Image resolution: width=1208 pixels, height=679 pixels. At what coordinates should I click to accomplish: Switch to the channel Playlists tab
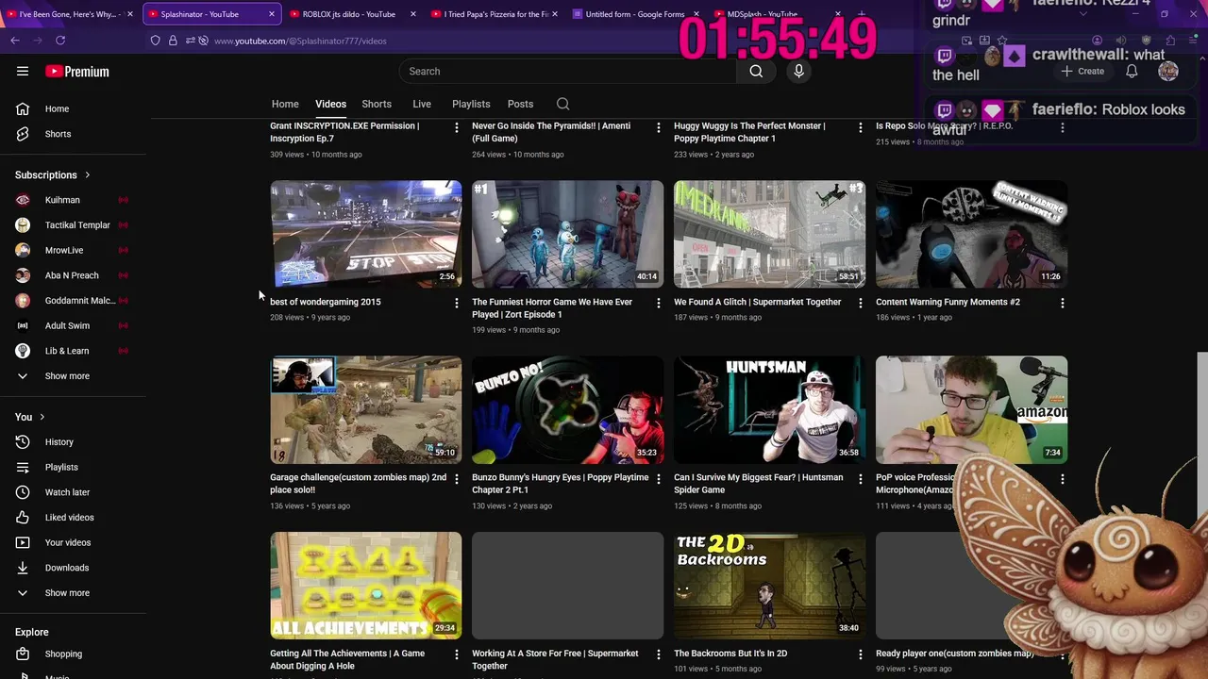[471, 104]
